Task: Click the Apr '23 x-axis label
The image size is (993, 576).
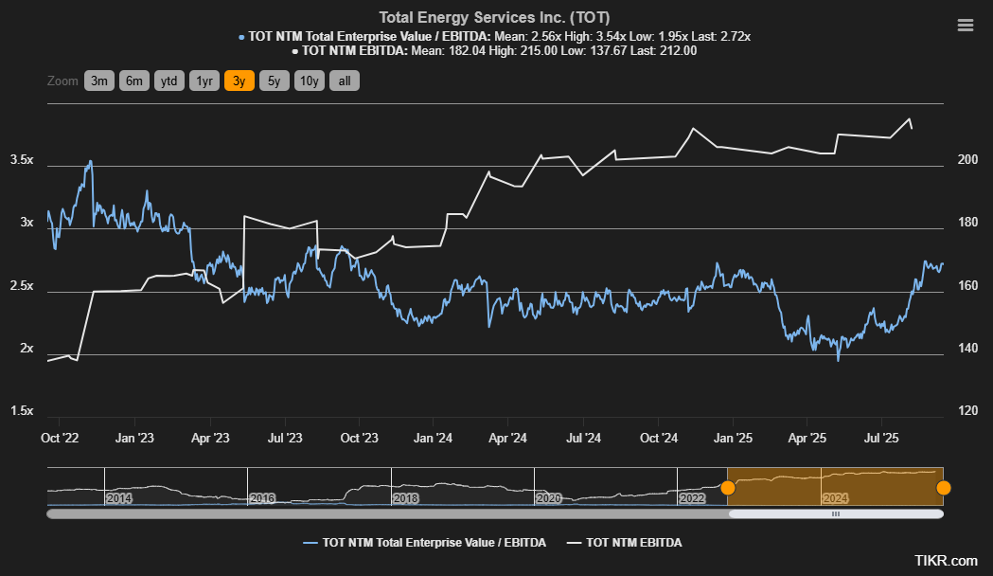Action: (210, 438)
